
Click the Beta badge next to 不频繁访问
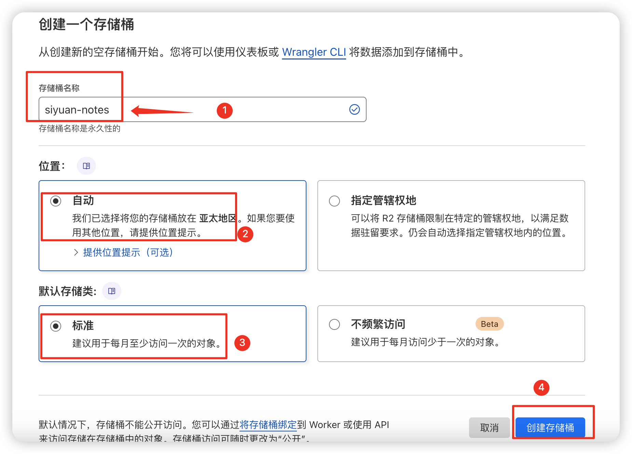tap(489, 324)
